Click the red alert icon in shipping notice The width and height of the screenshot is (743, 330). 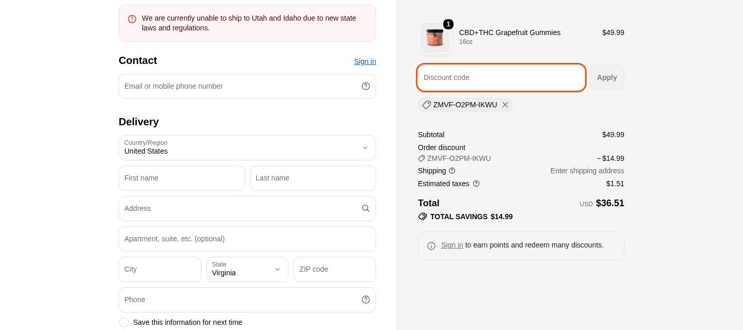click(132, 19)
